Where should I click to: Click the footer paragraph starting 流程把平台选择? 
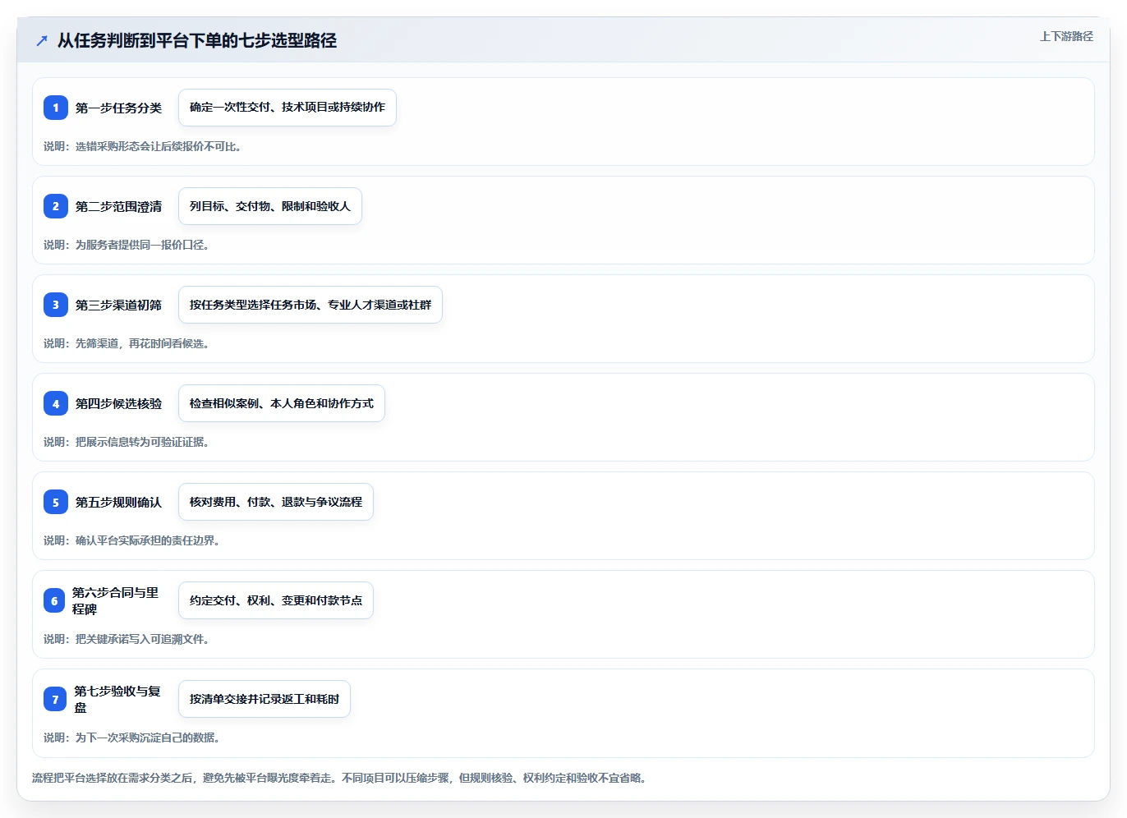pyautogui.click(x=339, y=778)
